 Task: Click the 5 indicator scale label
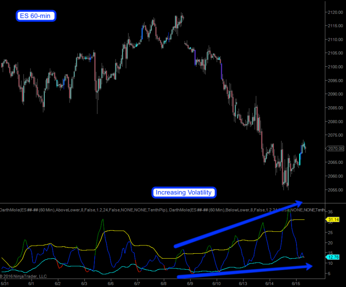329,273
